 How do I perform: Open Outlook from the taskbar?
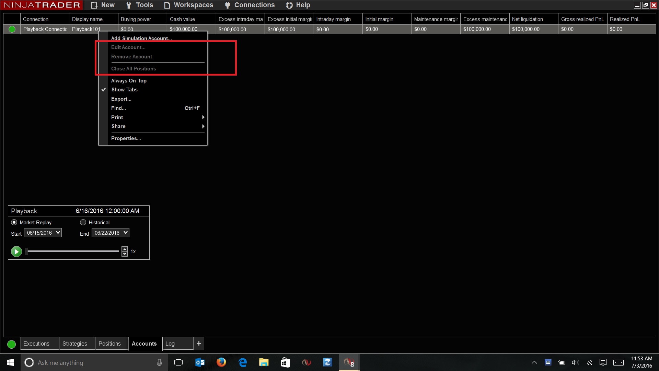[x=200, y=362]
